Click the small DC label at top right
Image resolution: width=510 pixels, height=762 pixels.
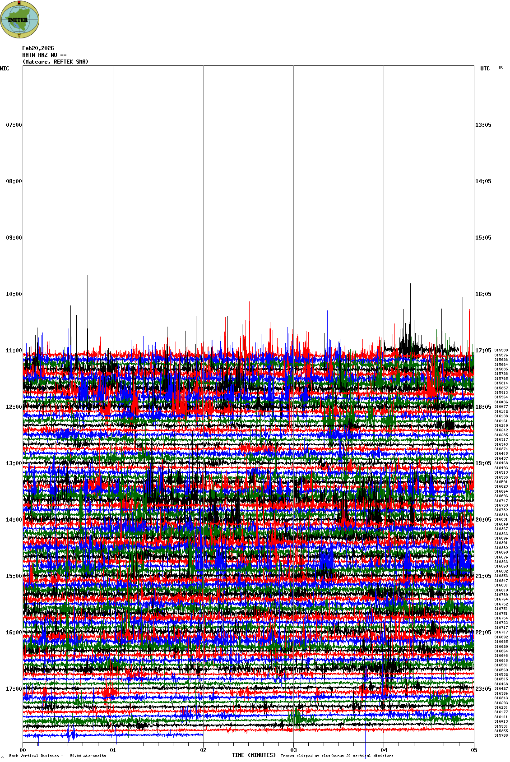[501, 67]
